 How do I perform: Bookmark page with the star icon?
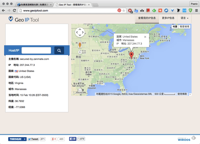pyautogui.click(x=124, y=11)
